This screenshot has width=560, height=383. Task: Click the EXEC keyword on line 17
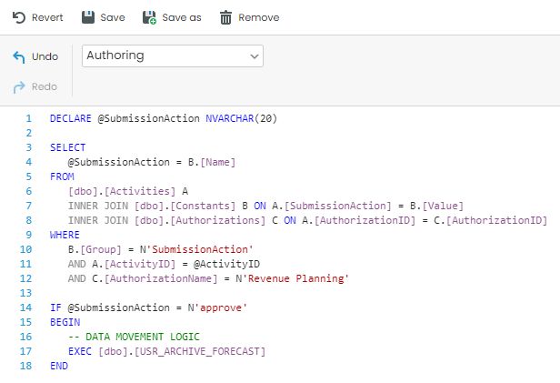80,351
